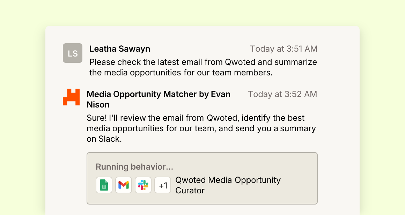
Task: Open the Qwoted Media Opportunity Curator behavior
Action: pyautogui.click(x=228, y=185)
